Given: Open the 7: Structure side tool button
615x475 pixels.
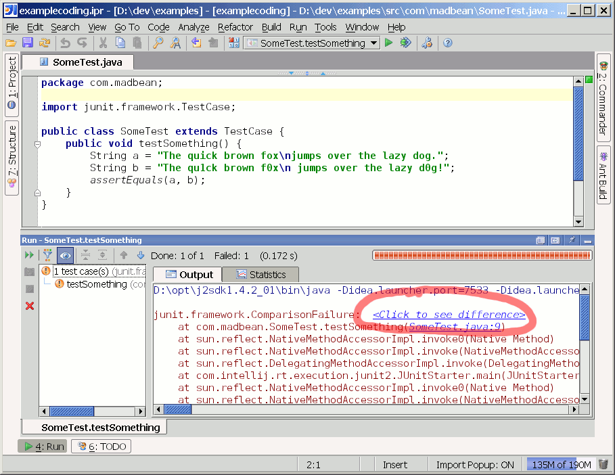Looking at the screenshot, I should 12,158.
